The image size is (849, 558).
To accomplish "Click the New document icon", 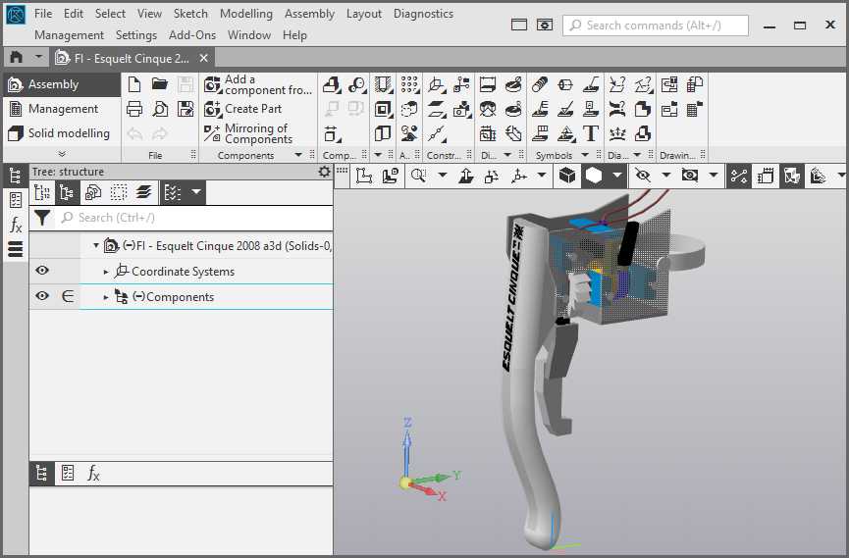I will point(134,85).
